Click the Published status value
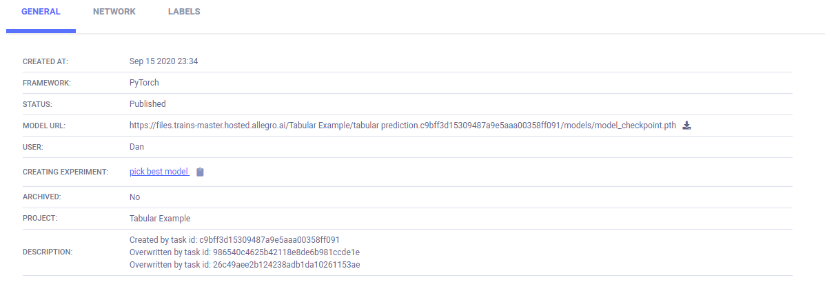Image resolution: width=825 pixels, height=300 pixels. [x=147, y=104]
